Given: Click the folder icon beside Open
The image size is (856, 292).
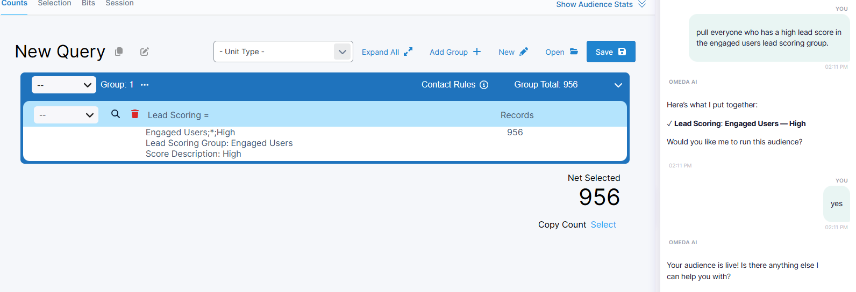Looking at the screenshot, I should (x=574, y=52).
